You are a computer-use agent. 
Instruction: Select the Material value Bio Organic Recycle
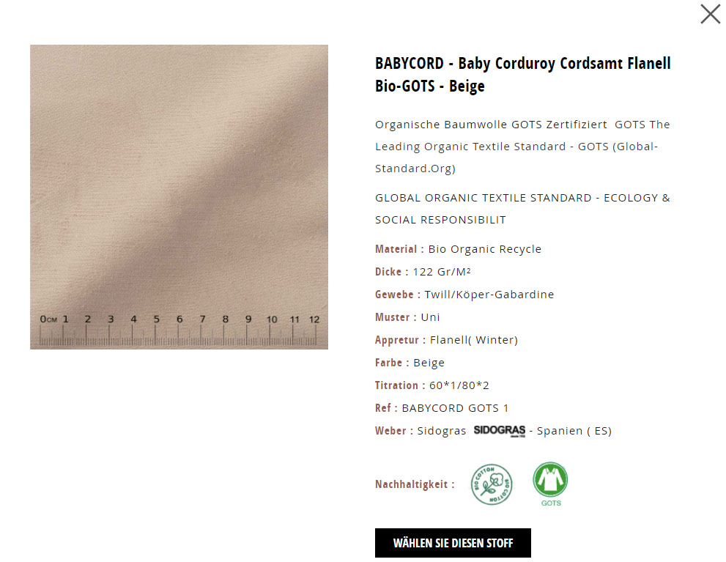point(484,249)
